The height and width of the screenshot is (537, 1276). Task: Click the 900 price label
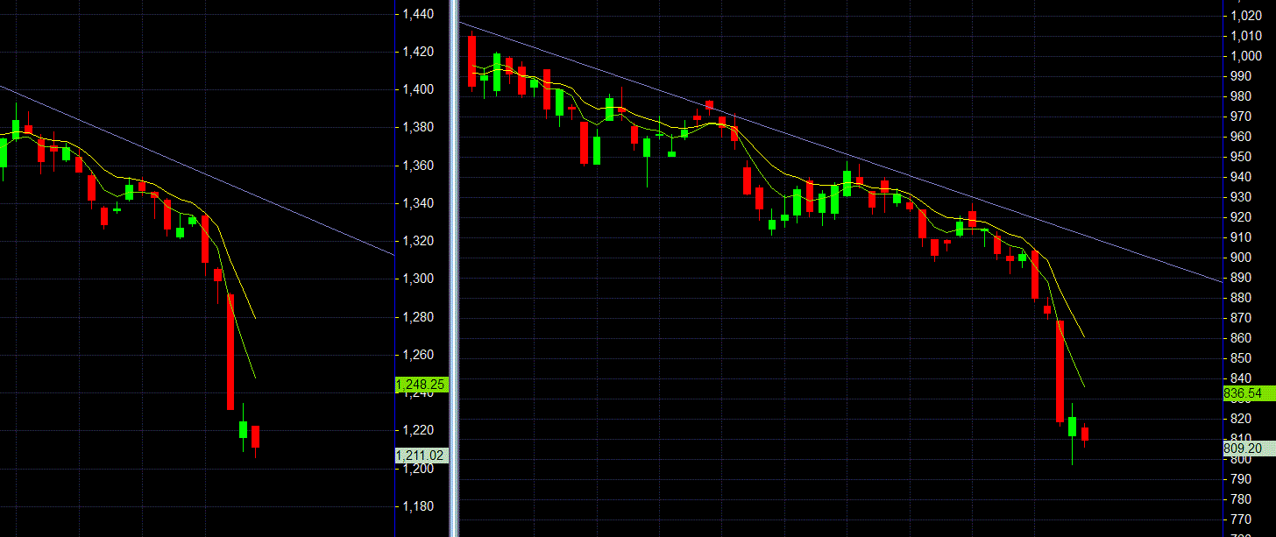click(1243, 258)
